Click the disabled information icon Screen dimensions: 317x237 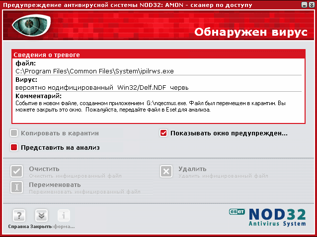(x=64, y=215)
